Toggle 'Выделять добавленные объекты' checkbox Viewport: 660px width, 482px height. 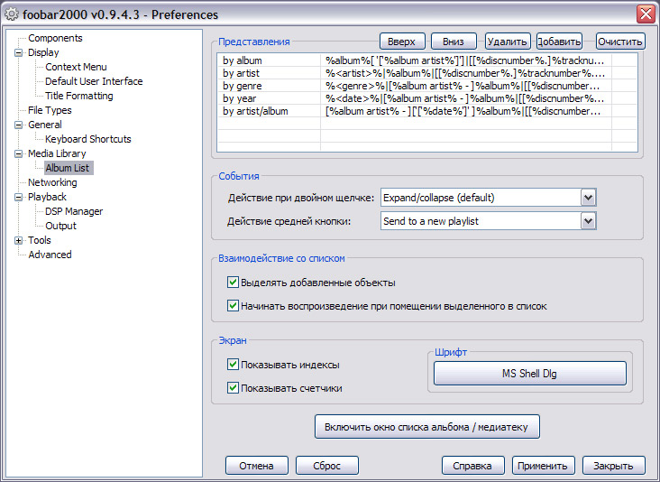(x=233, y=283)
